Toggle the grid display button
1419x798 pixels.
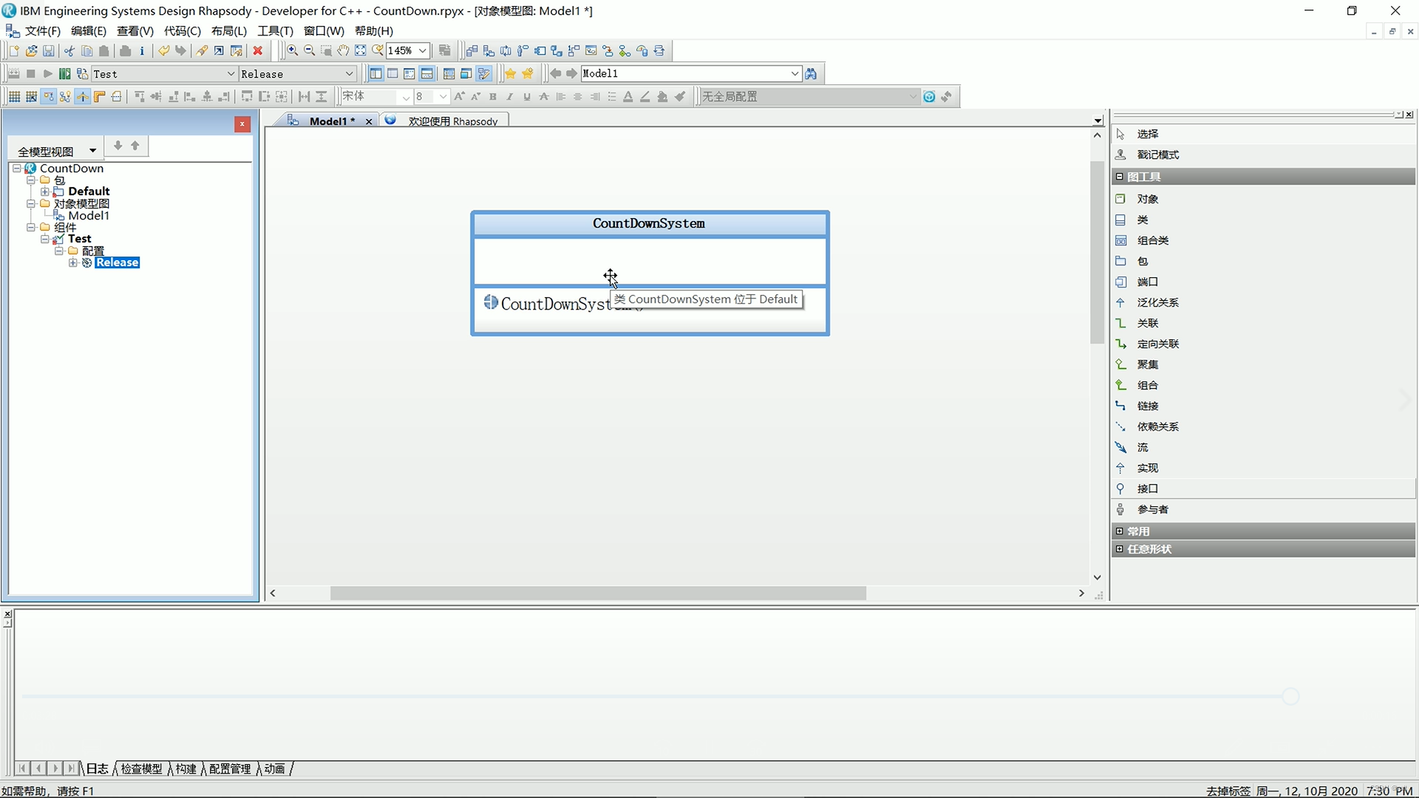coord(14,97)
